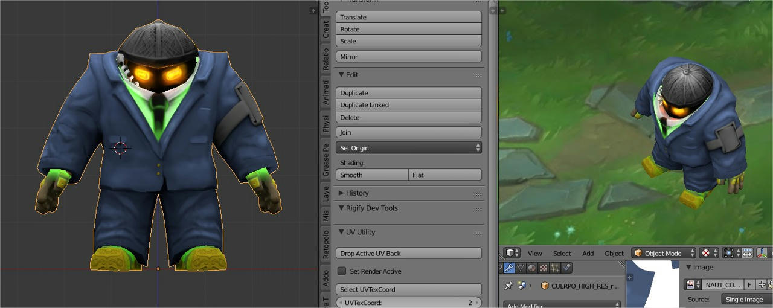Click the 3D cursor in the left viewport
The width and height of the screenshot is (773, 308).
coord(120,147)
